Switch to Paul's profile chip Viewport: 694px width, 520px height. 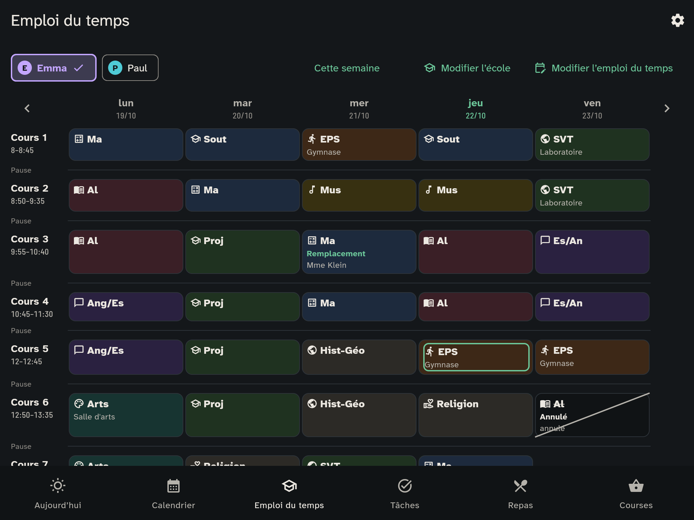pos(130,68)
